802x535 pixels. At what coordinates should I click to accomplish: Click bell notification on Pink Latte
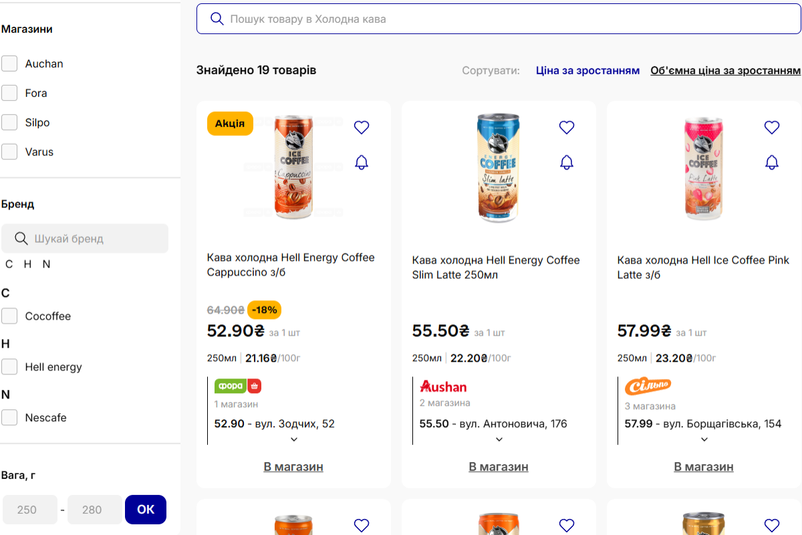click(772, 162)
